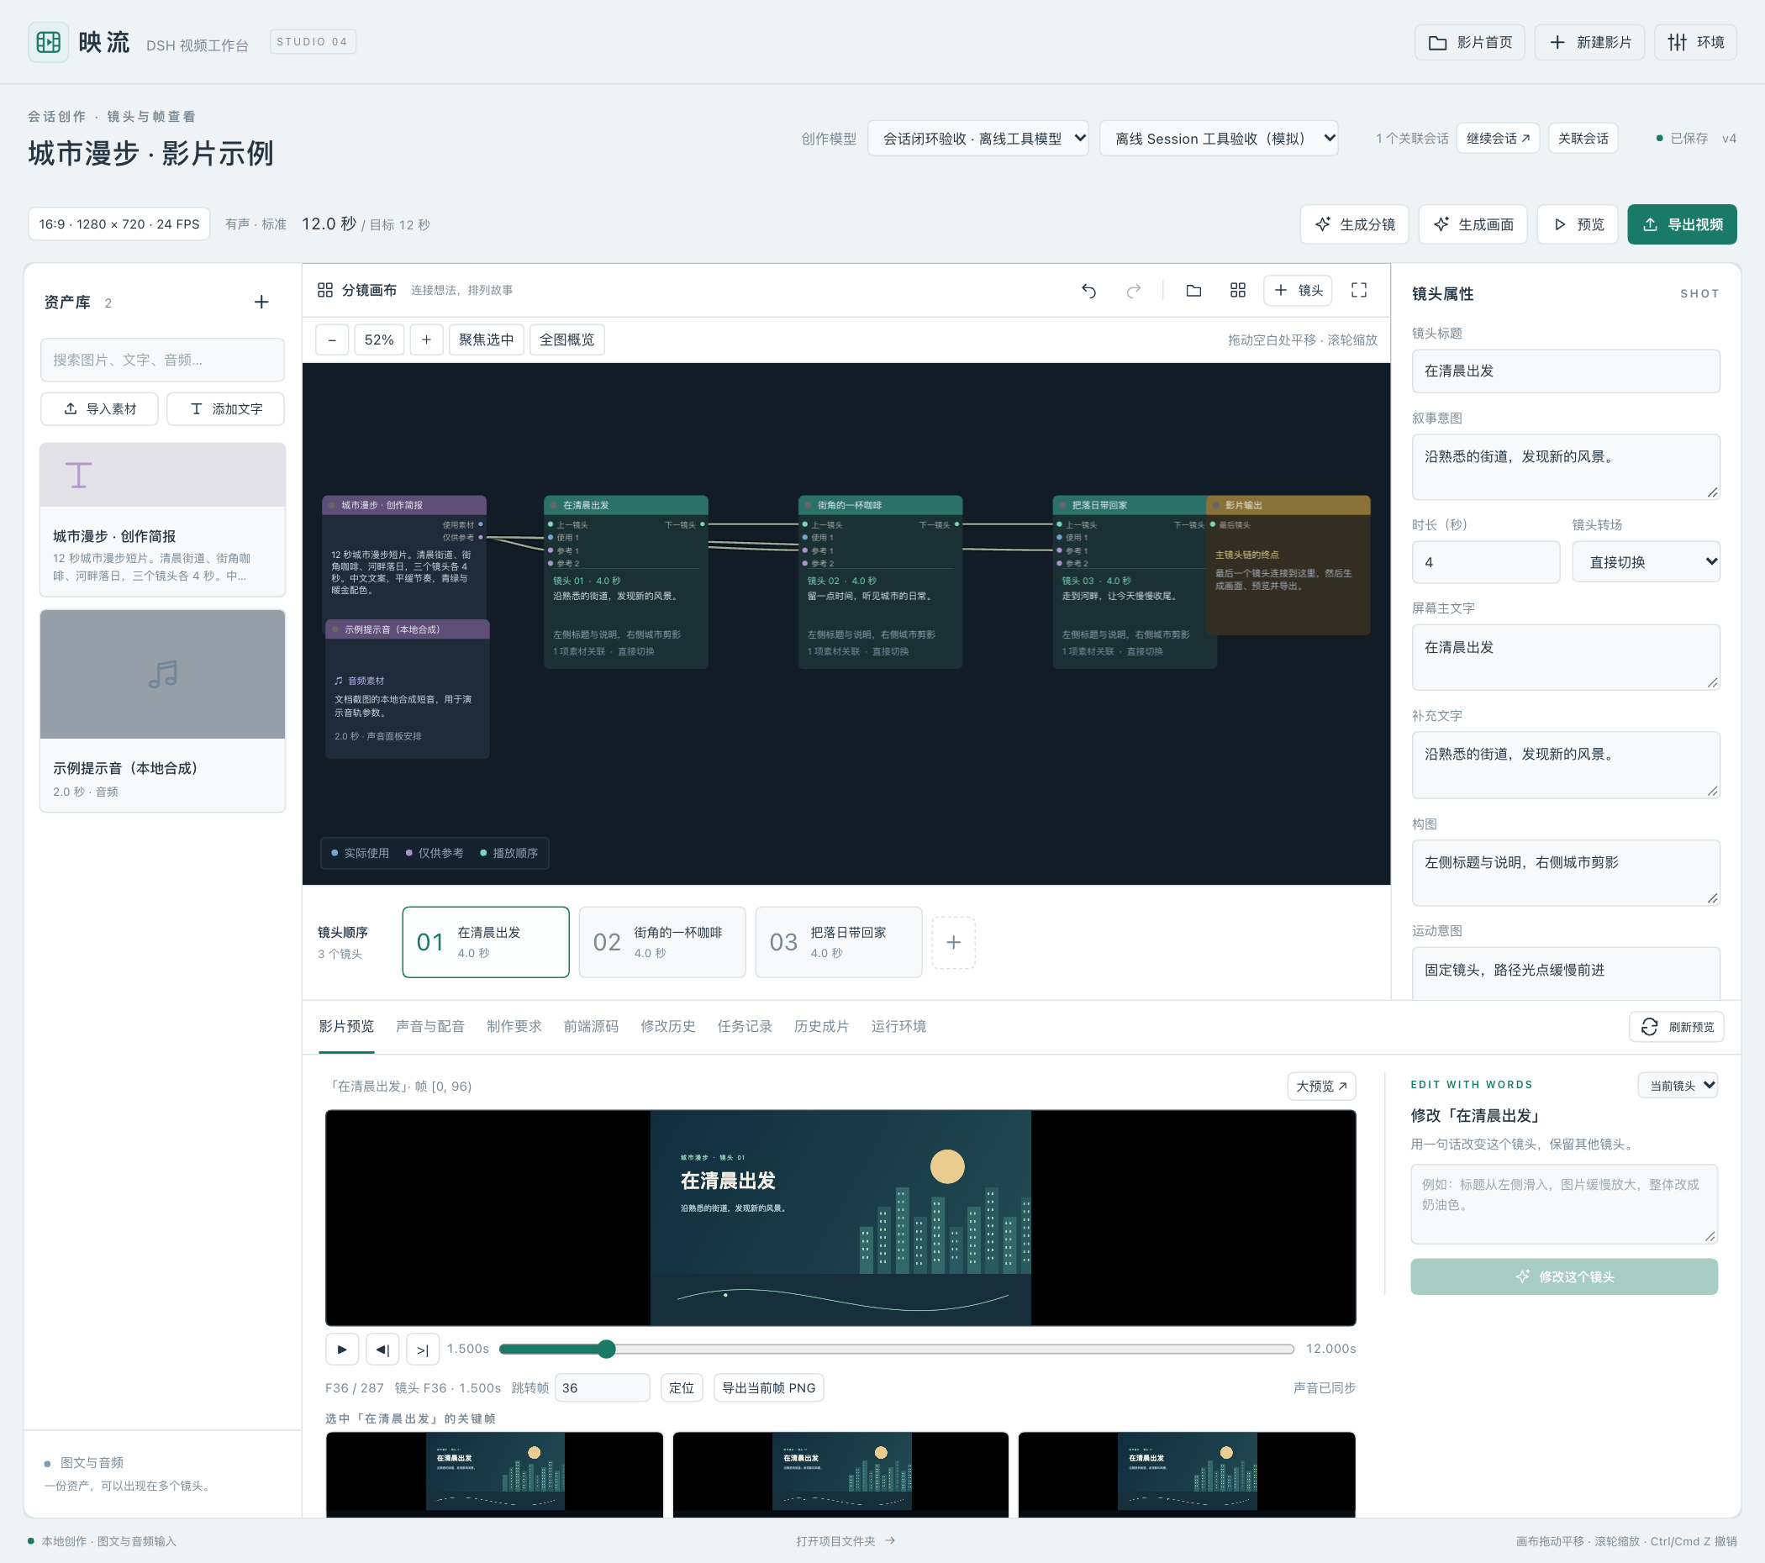Zoom out canvas with minus button
The height and width of the screenshot is (1563, 1765).
click(x=332, y=340)
